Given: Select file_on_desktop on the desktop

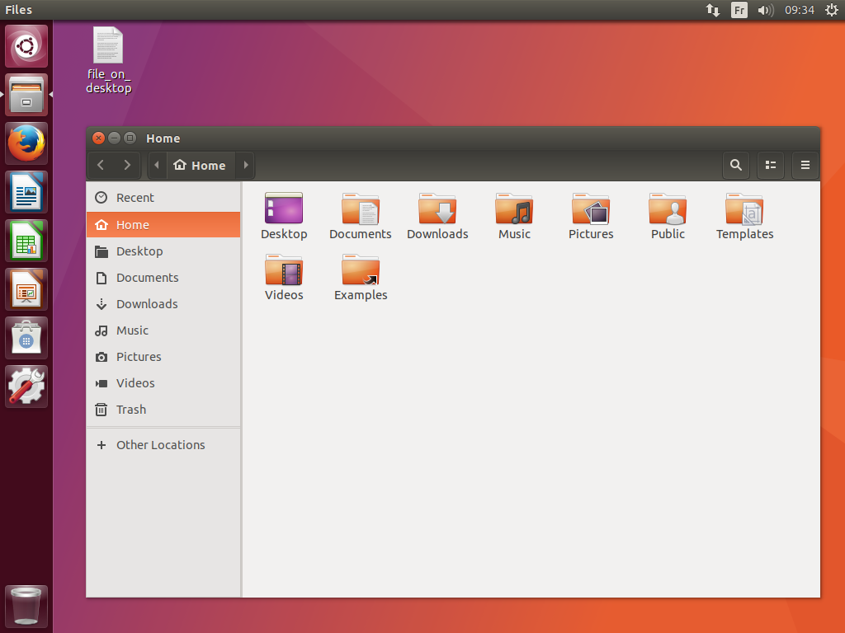Looking at the screenshot, I should 108,60.
